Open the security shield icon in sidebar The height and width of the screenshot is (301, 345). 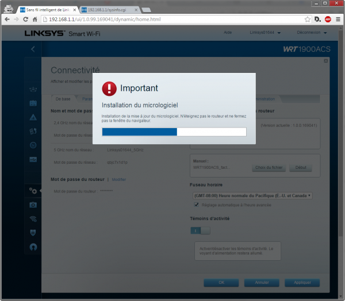(x=33, y=233)
